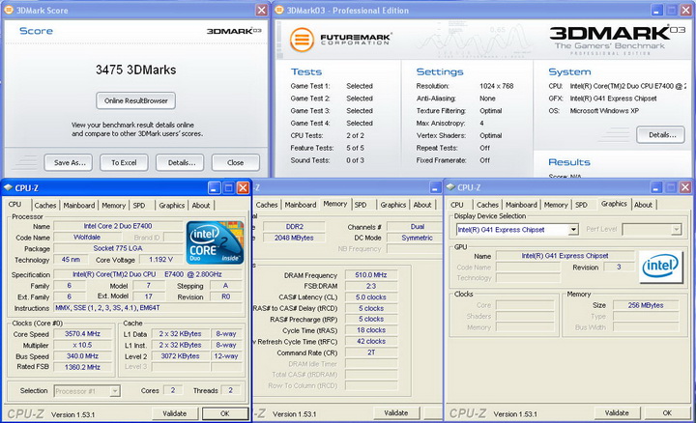Select CPU tab in front CPU-Z window

tap(15, 205)
